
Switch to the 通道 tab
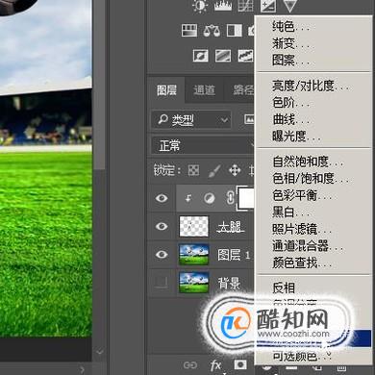(204, 90)
